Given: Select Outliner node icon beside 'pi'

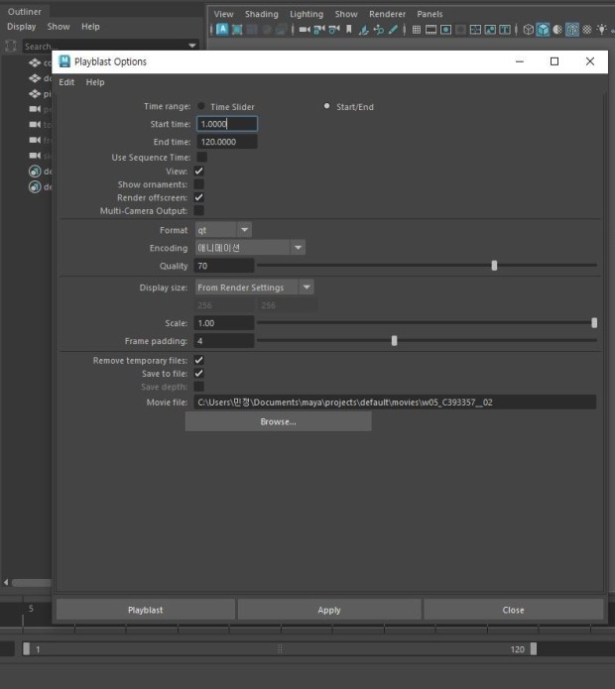Looking at the screenshot, I should 35,93.
